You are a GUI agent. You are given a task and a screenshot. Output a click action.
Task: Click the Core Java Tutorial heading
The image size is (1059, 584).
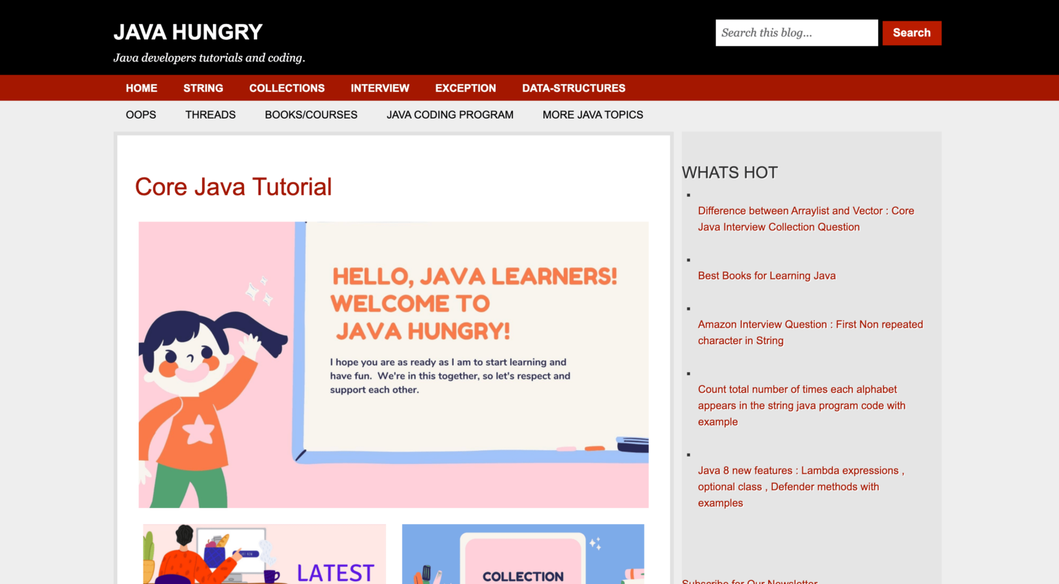[233, 187]
